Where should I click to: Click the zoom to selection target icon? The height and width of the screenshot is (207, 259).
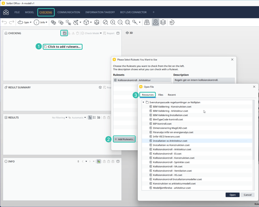[x=128, y=22]
